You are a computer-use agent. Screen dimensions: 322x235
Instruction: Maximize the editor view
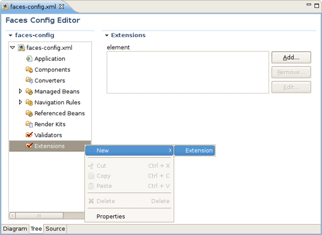coord(317,5)
